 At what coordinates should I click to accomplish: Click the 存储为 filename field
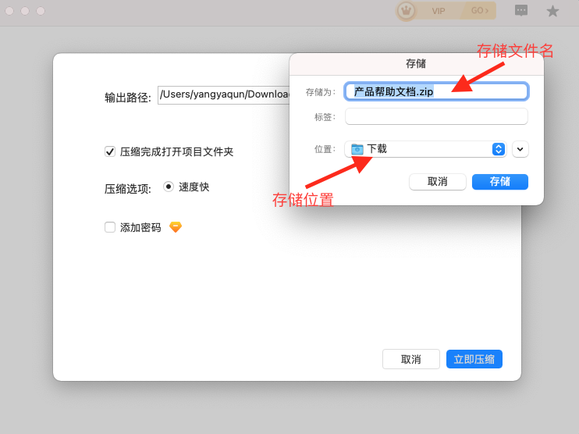[436, 91]
